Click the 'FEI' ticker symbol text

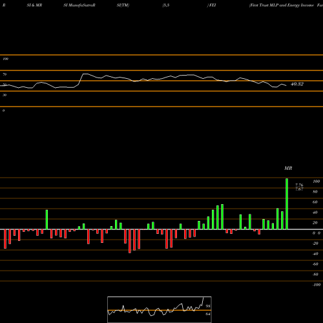(x=213, y=5)
